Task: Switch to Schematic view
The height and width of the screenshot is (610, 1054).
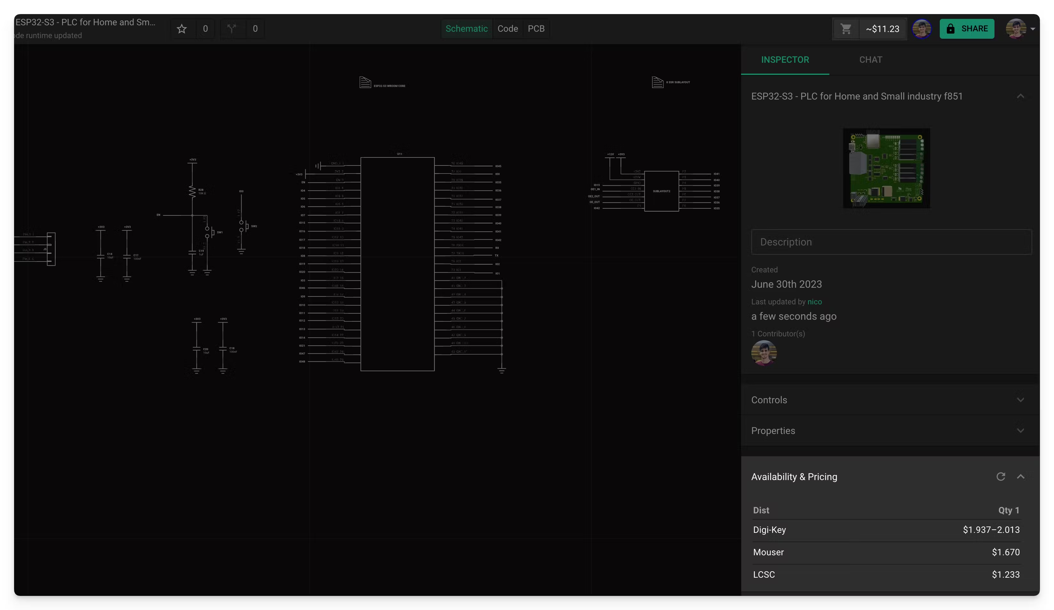Action: pos(466,29)
